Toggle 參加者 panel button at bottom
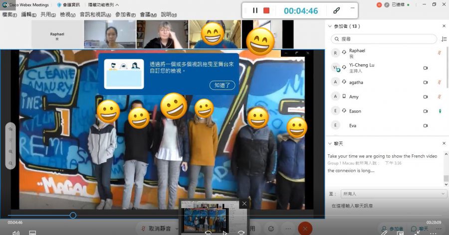 [393, 229]
